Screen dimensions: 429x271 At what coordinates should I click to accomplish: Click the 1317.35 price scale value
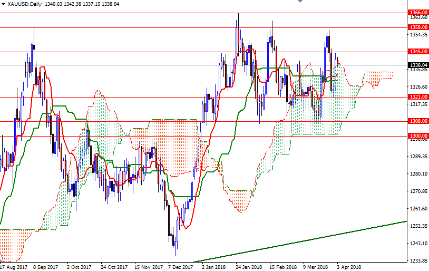(x=418, y=104)
